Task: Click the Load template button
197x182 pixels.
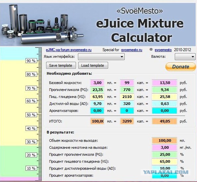Action: (x=93, y=65)
